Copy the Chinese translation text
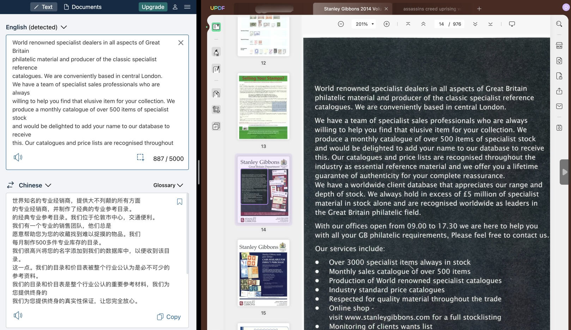 (x=169, y=317)
